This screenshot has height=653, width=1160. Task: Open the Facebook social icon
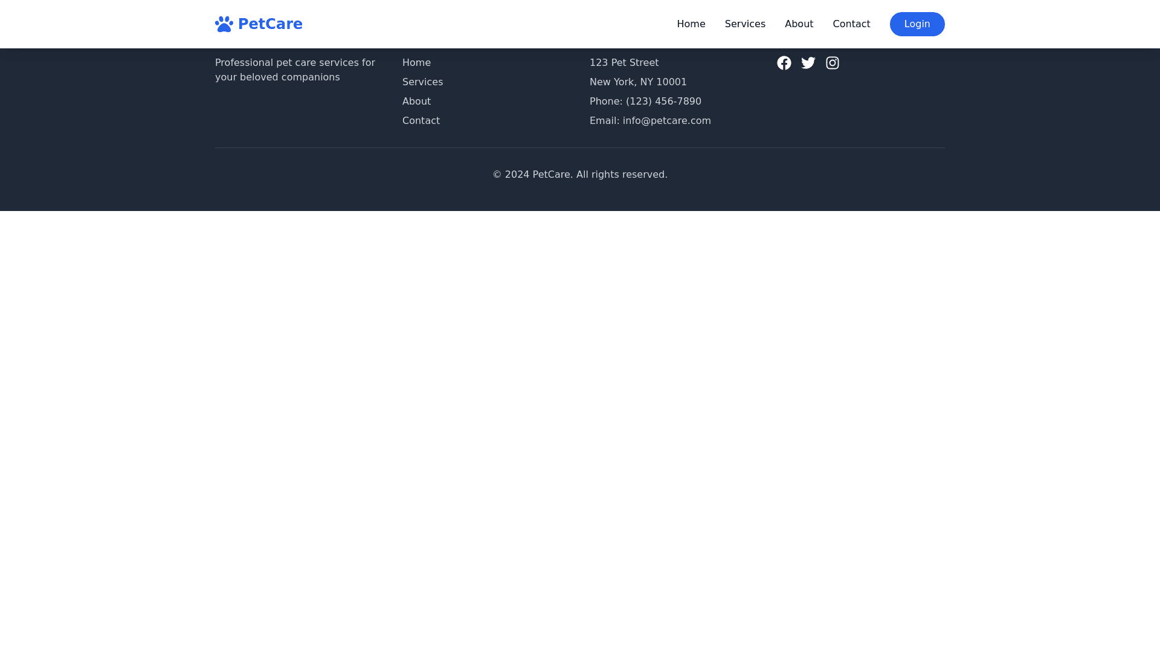[x=784, y=63]
